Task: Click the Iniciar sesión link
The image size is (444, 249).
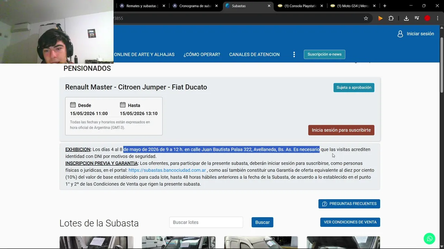Action: pos(420,34)
